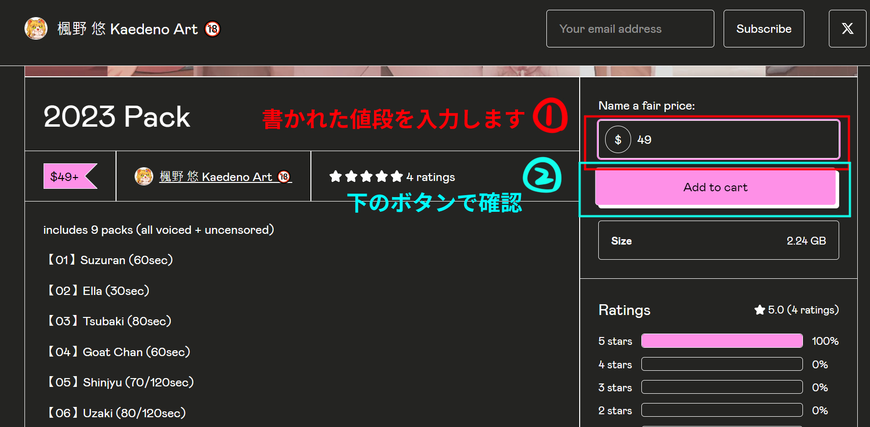Click the dollar sign currency icon

618,139
